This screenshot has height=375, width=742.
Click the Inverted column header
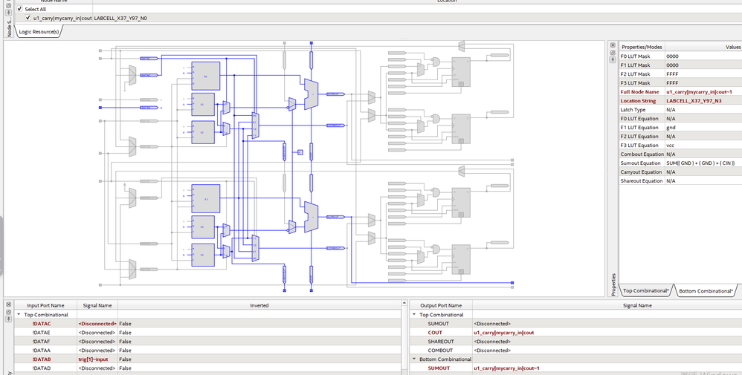[259, 305]
